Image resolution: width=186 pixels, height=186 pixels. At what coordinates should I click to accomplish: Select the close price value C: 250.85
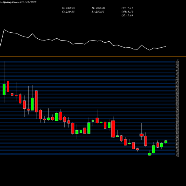68,12
